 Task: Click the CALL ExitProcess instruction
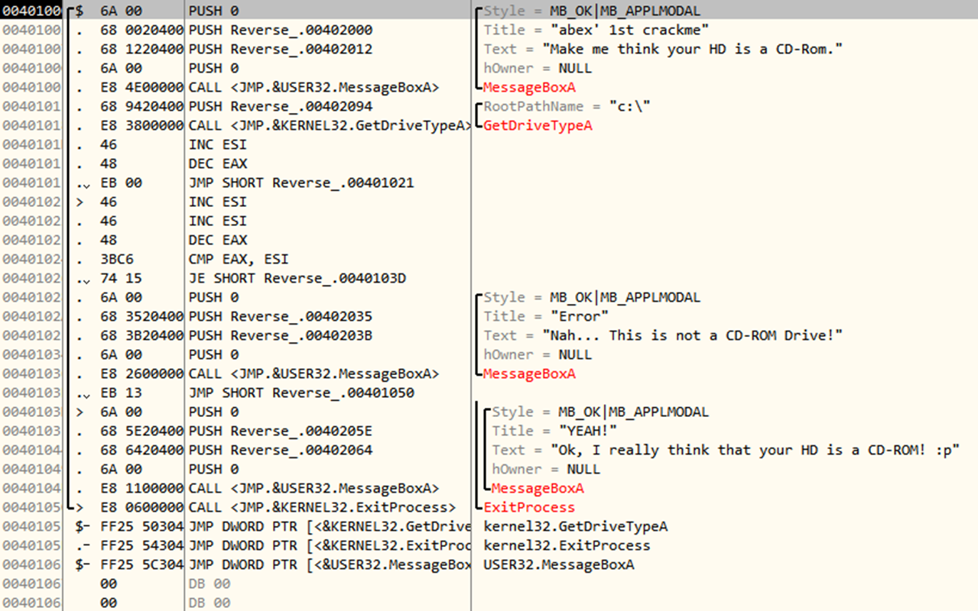322,507
